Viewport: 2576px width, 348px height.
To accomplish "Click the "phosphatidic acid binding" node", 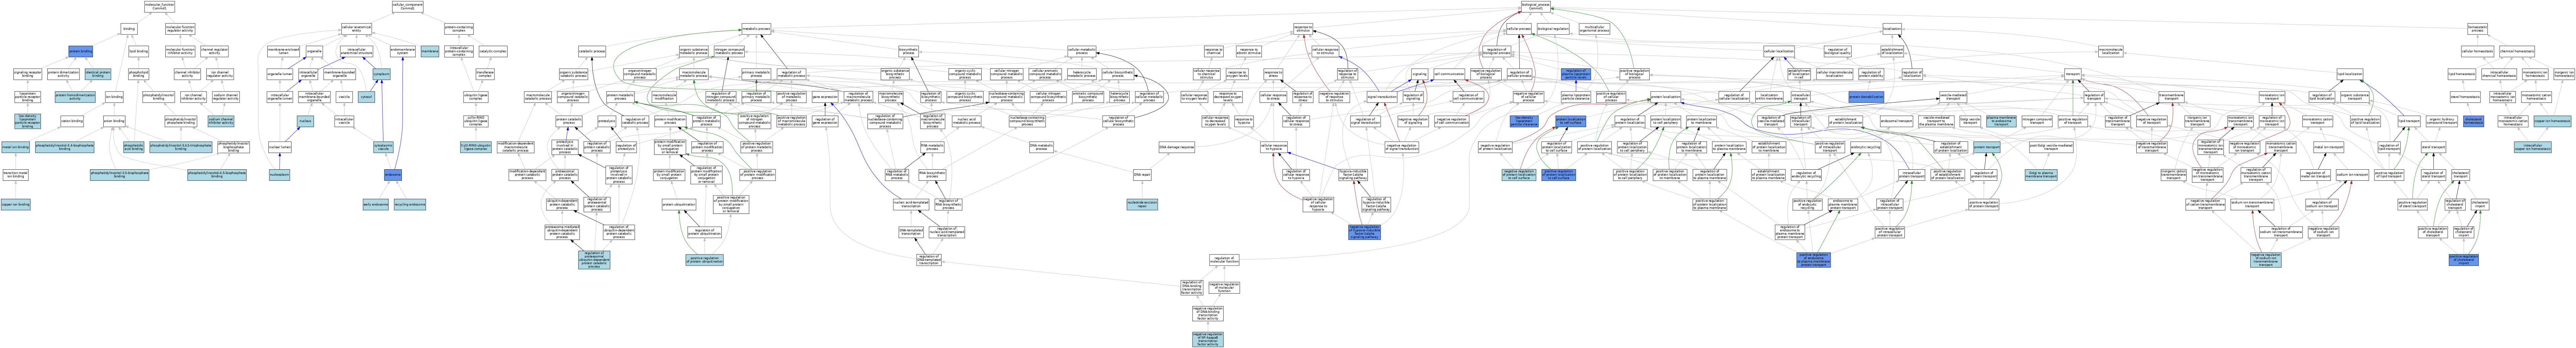I will (x=134, y=147).
